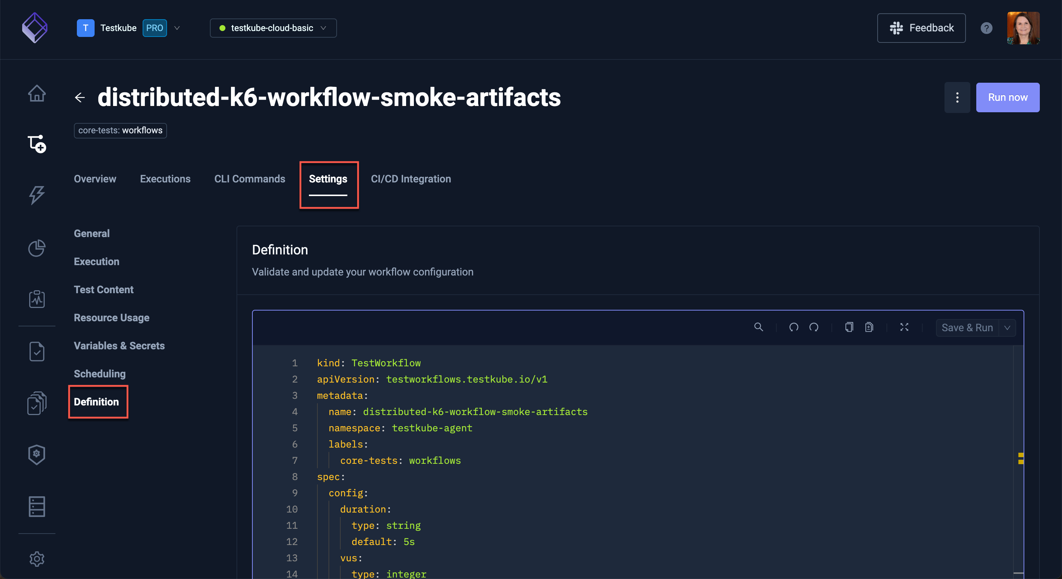Expand the Save & Run dropdown arrow
Viewport: 1062px width, 579px height.
point(1007,328)
